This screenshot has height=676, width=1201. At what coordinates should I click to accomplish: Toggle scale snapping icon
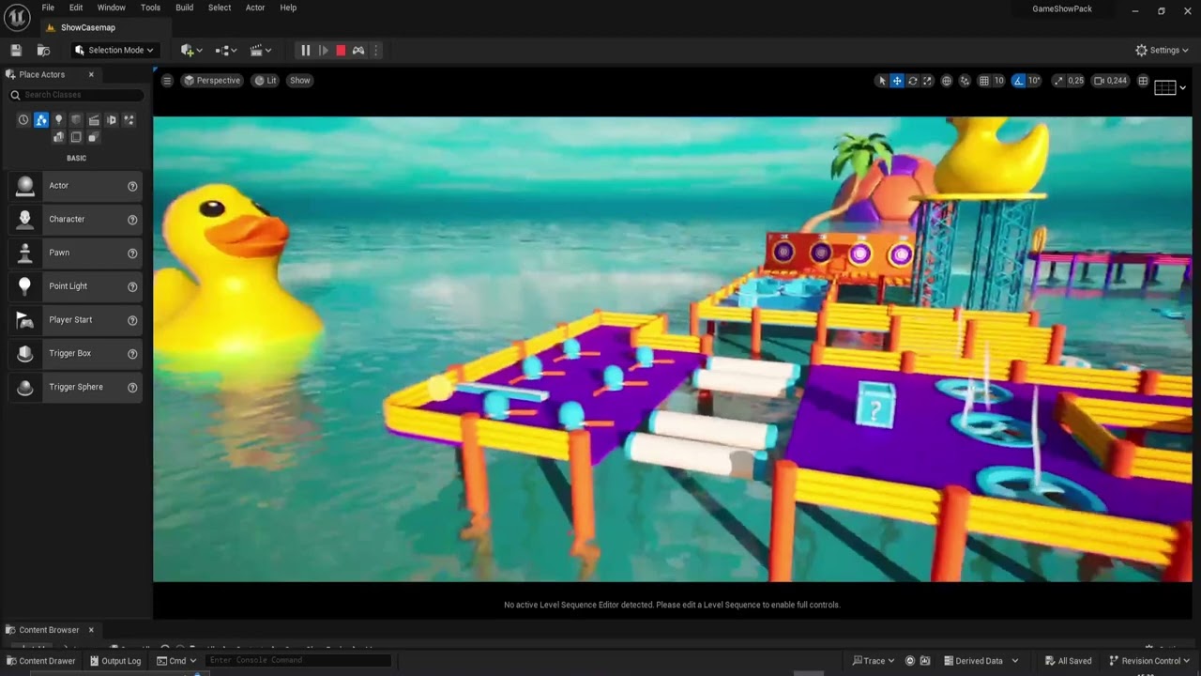1059,81
